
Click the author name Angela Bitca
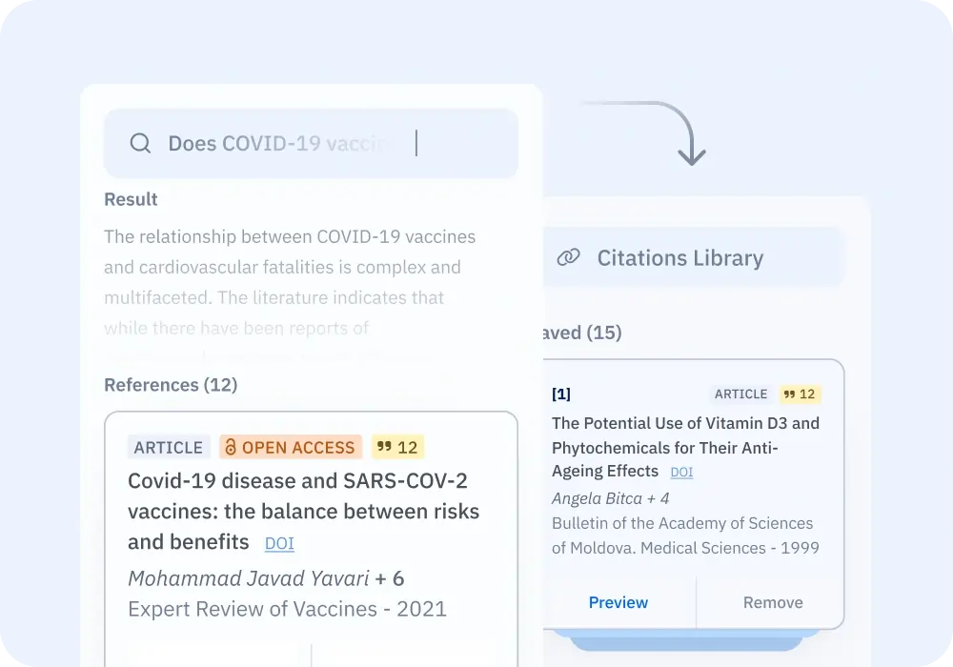pos(597,498)
